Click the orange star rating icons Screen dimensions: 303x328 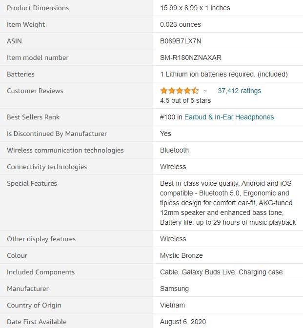(179, 91)
